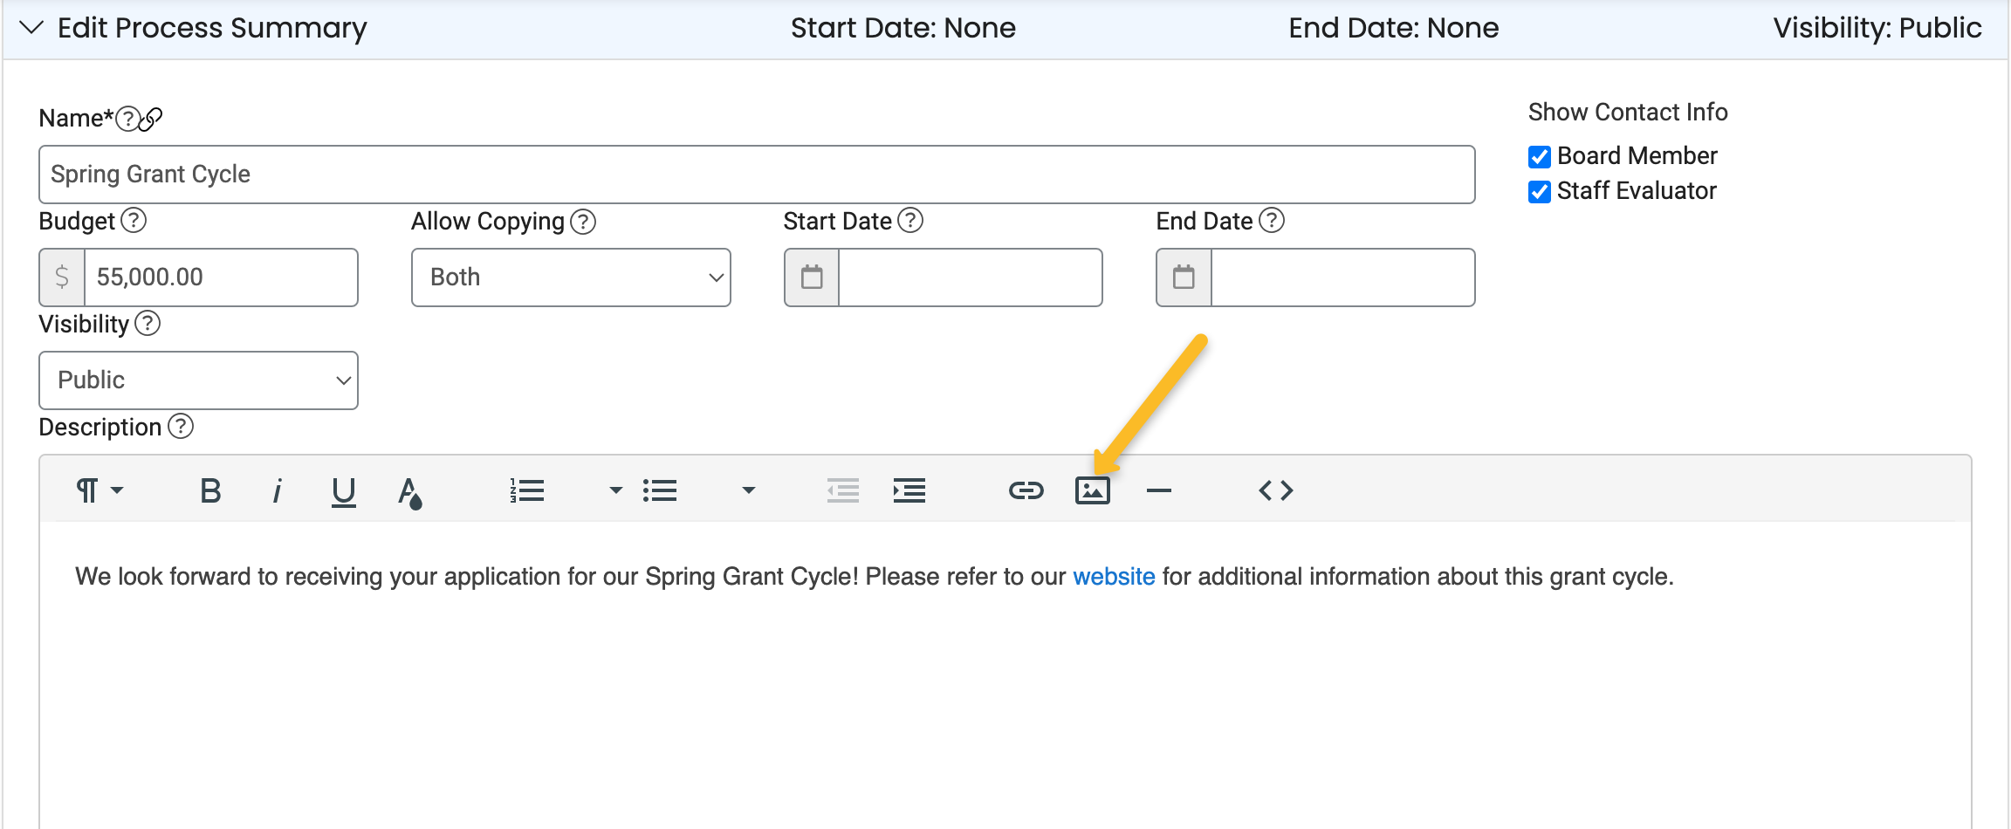Insert an ordered numbered list
This screenshot has height=829, width=2011.
click(x=527, y=490)
